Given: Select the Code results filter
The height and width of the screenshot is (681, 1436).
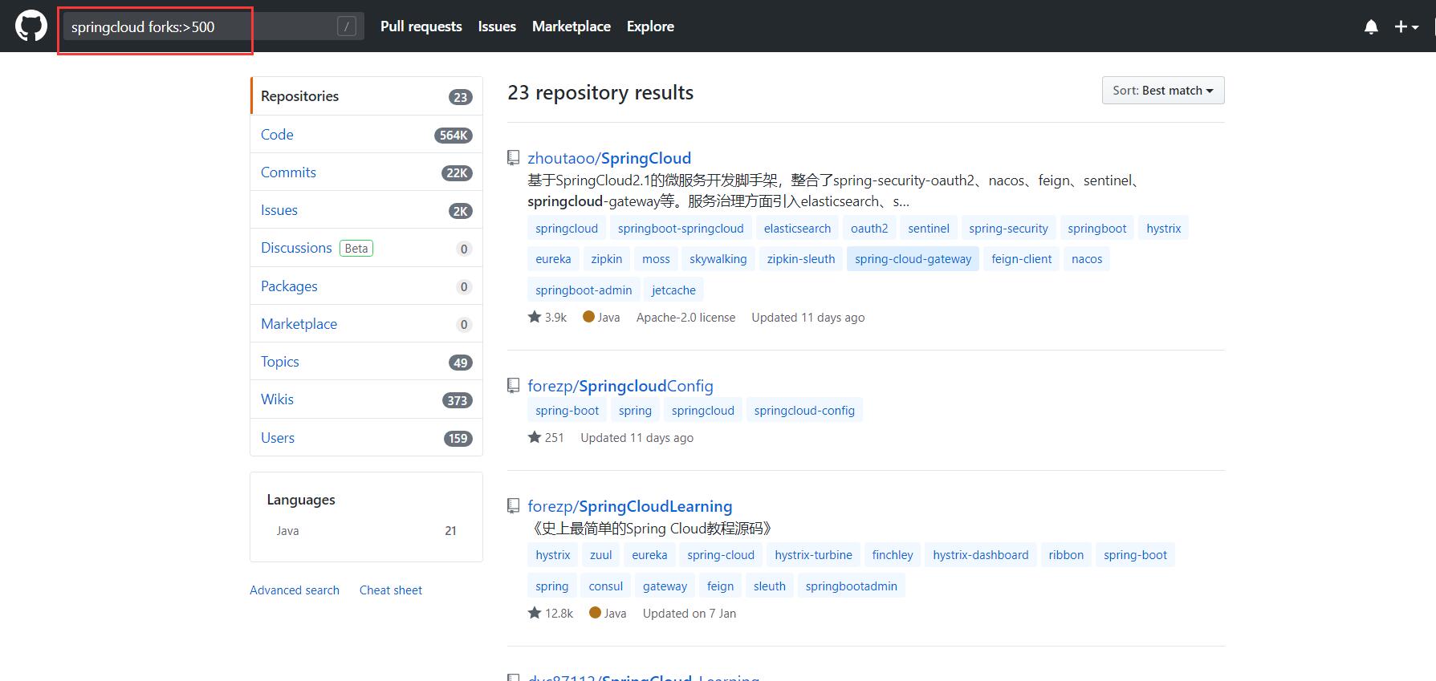Looking at the screenshot, I should coord(277,135).
